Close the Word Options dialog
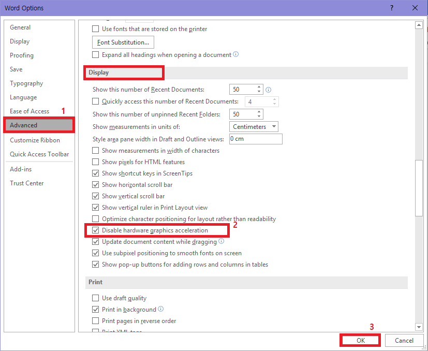Viewport: 428px width, 351px height. pos(415,8)
